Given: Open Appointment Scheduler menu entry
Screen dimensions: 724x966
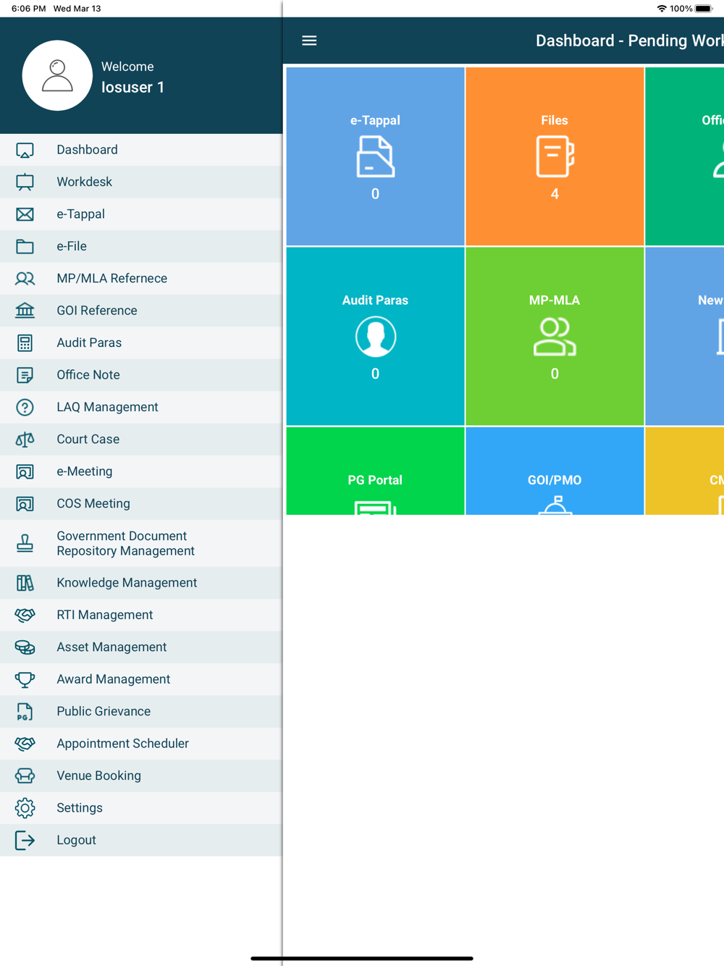Looking at the screenshot, I should pos(141,744).
